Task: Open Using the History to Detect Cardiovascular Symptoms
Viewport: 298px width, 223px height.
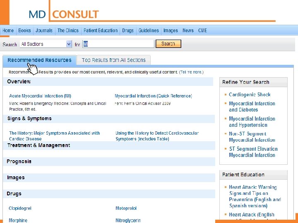Action: (x=157, y=136)
